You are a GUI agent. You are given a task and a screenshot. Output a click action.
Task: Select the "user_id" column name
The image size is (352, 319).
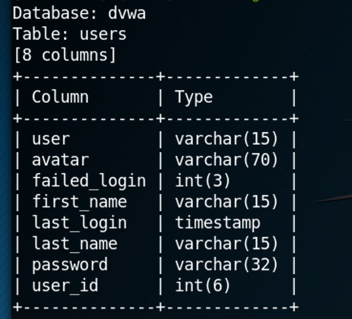tap(65, 285)
